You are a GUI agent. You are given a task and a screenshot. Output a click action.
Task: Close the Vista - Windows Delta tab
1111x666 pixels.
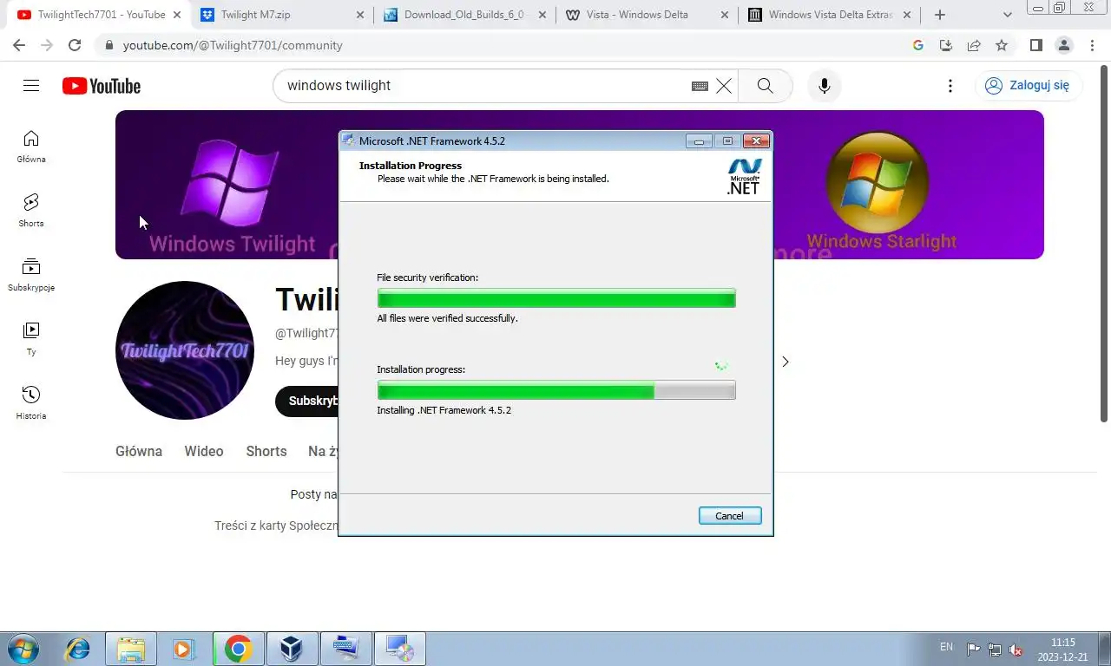click(725, 15)
